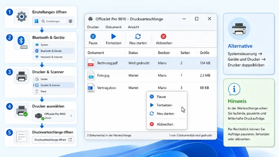
Task: Click the document icon of step 5
Action: coord(22,137)
